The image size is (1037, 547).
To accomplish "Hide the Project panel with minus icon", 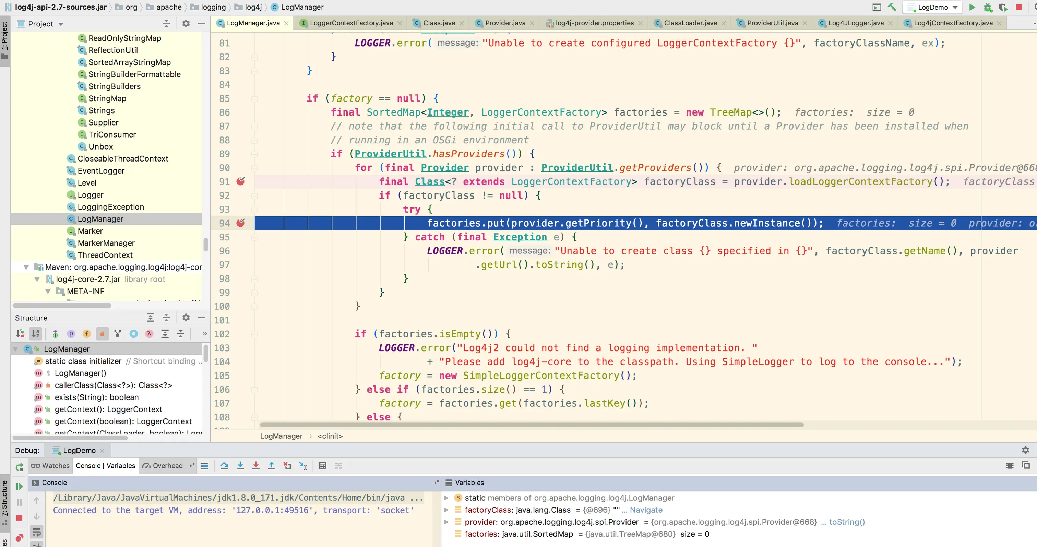I will tap(202, 24).
